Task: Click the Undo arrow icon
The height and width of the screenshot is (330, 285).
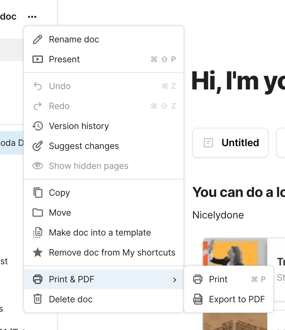Action: [x=37, y=86]
